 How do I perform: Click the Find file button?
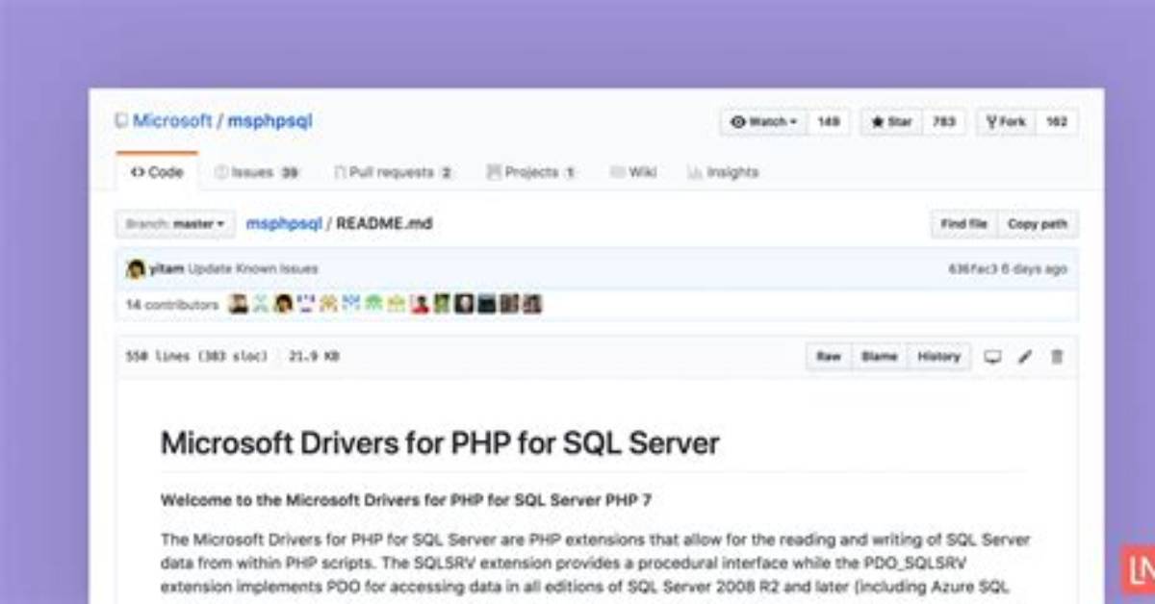[963, 224]
